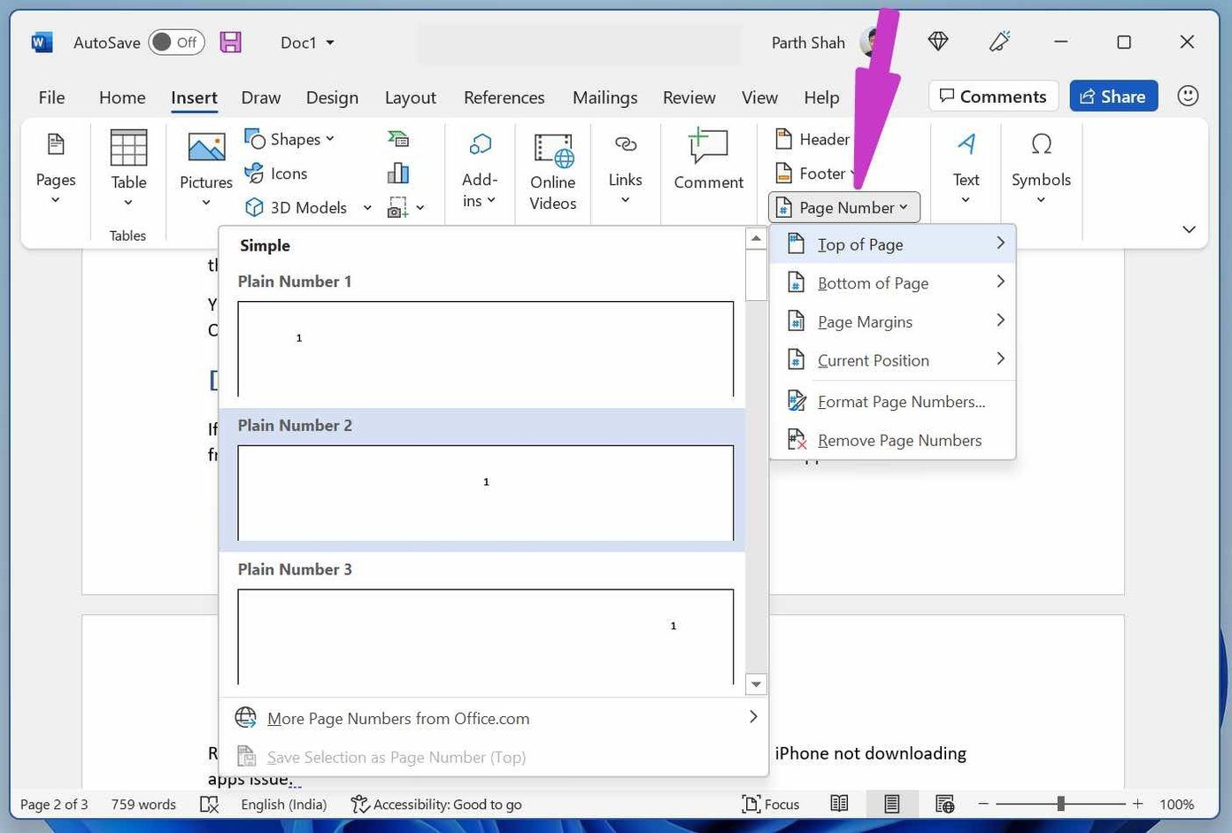Switch to Print Layout view in status bar
The height and width of the screenshot is (833, 1232).
(x=891, y=804)
